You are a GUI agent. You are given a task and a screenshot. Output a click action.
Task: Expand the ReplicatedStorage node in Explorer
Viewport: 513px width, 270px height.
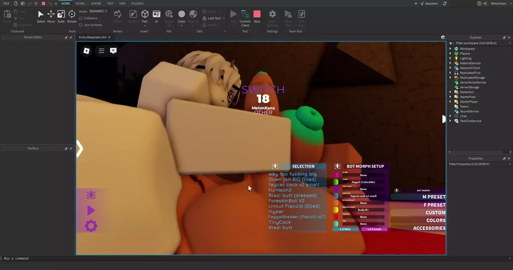tap(450, 78)
